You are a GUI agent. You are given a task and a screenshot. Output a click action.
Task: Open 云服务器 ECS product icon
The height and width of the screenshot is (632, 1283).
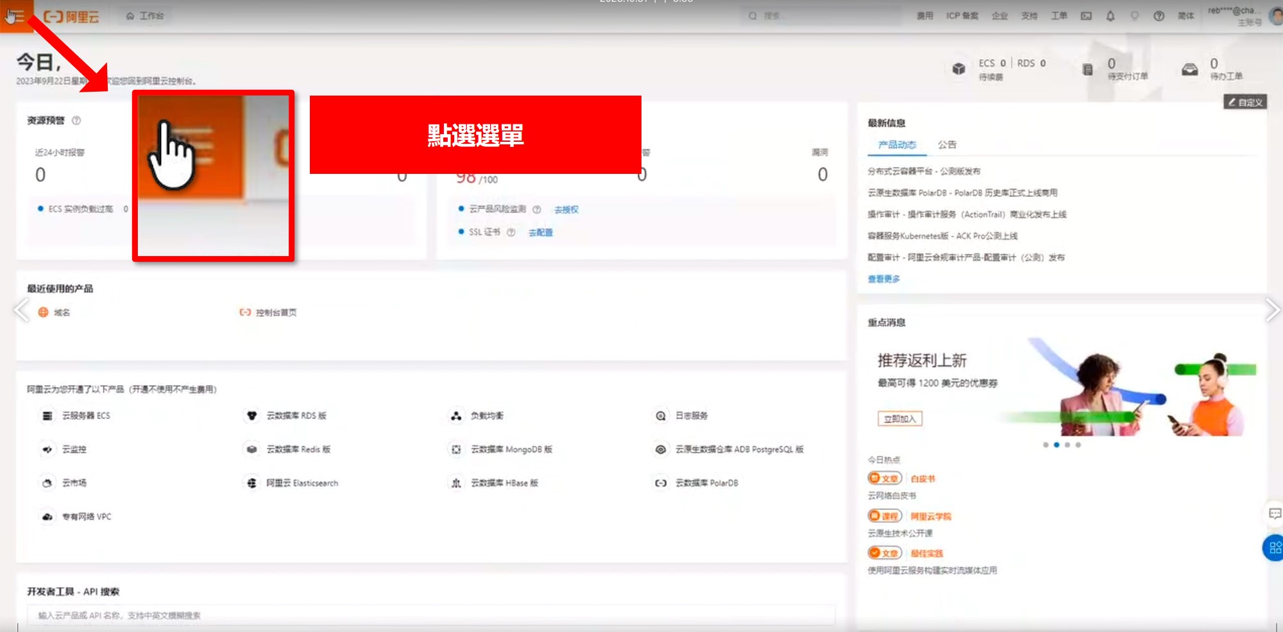coord(47,416)
